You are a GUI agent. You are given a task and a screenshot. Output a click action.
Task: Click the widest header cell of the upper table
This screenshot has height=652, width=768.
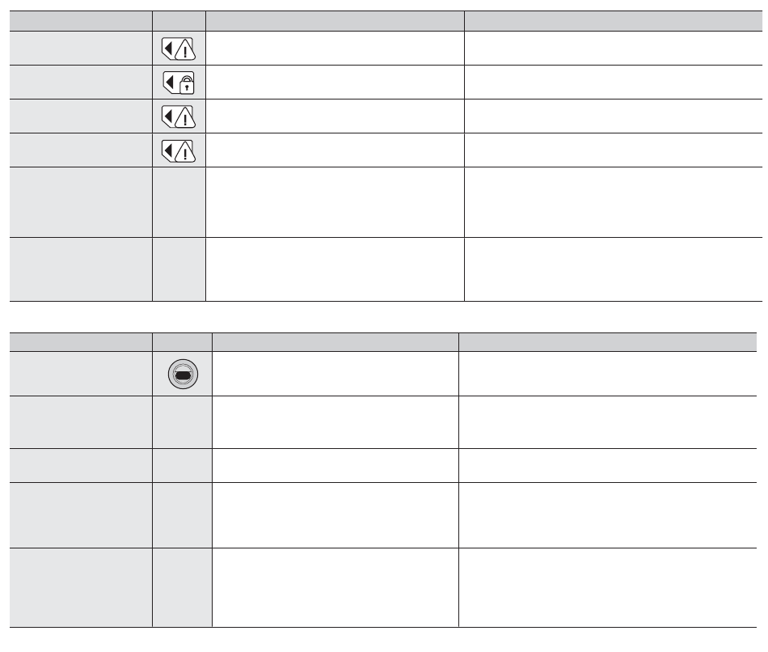(x=614, y=21)
